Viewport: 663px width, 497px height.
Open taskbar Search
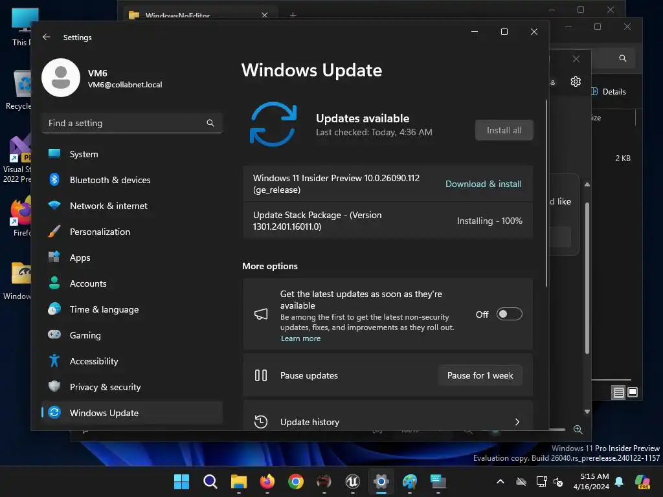pos(210,481)
